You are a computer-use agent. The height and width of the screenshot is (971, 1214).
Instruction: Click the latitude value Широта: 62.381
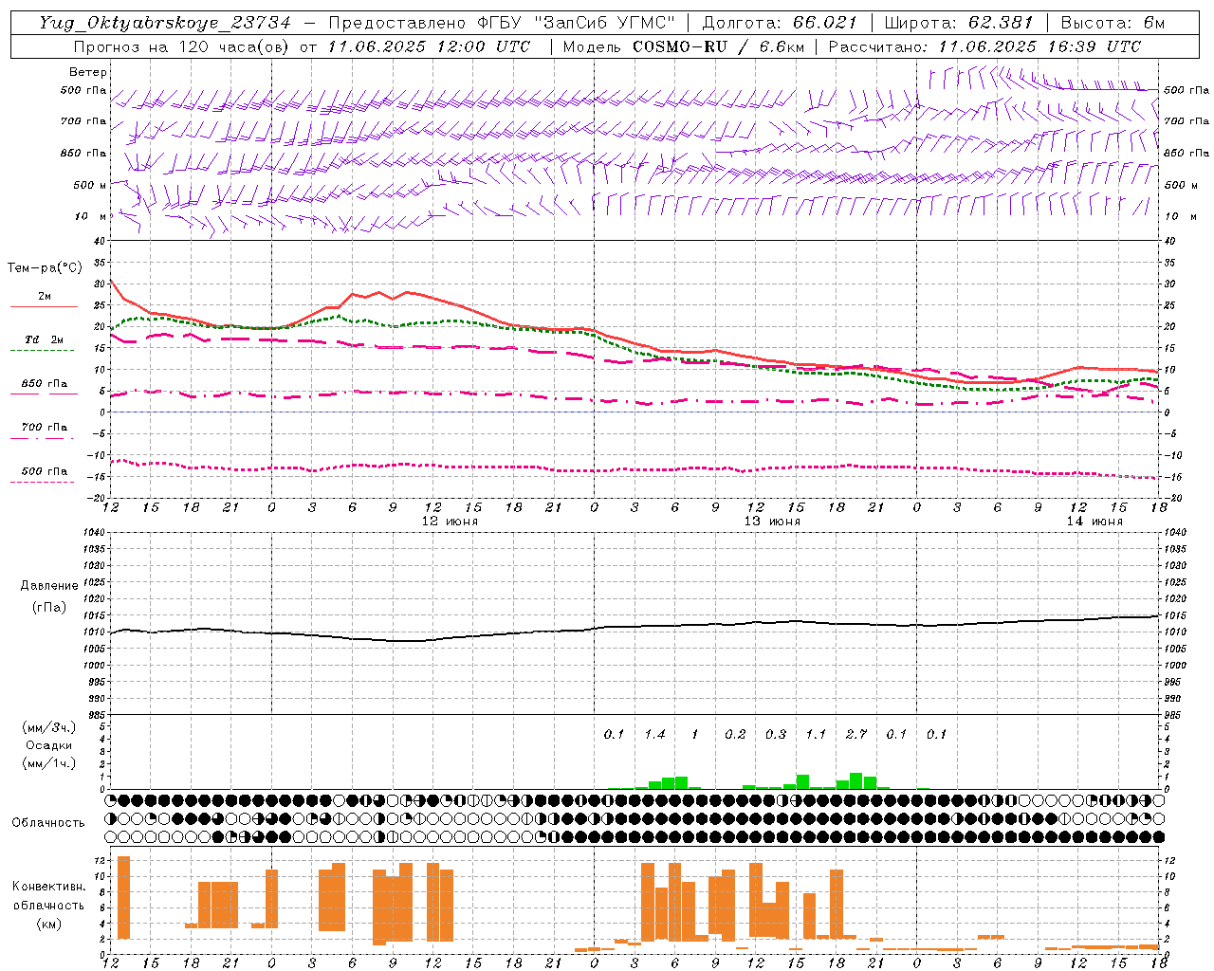(x=958, y=23)
